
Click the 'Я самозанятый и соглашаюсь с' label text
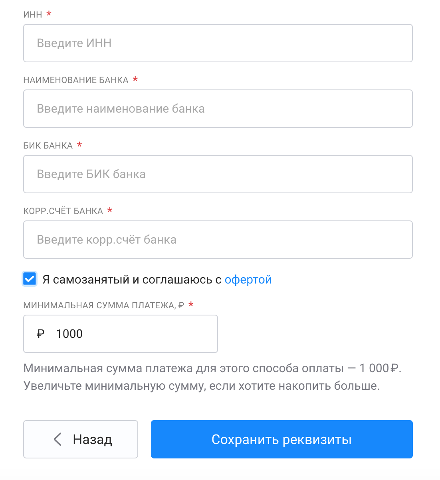[x=132, y=280]
